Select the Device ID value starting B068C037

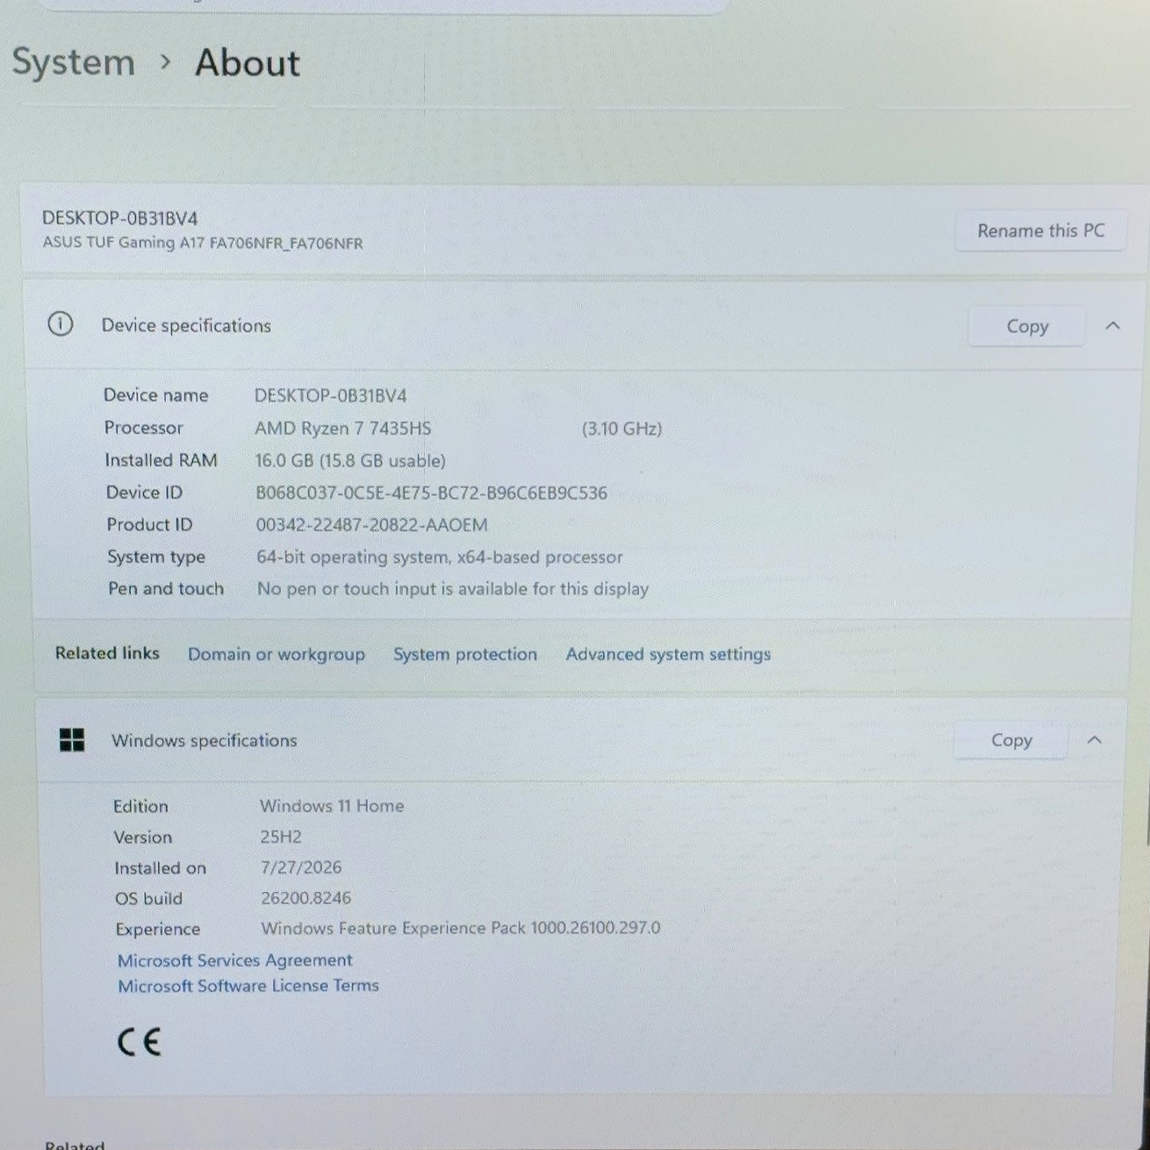431,493
